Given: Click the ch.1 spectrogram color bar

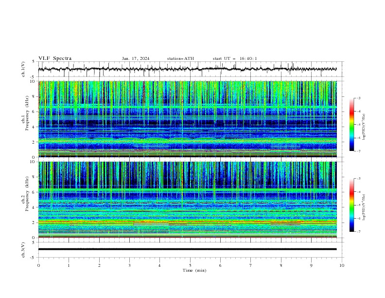Looking at the screenshot, I should pos(352,125).
